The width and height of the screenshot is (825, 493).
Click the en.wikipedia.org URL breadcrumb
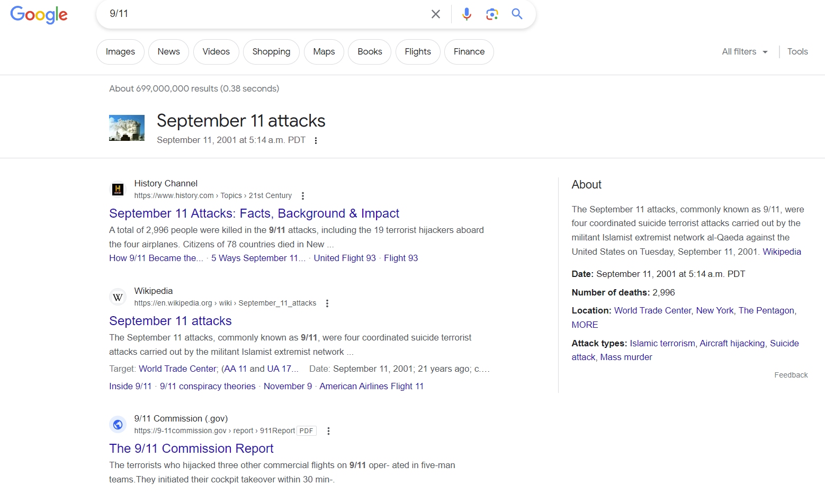225,303
